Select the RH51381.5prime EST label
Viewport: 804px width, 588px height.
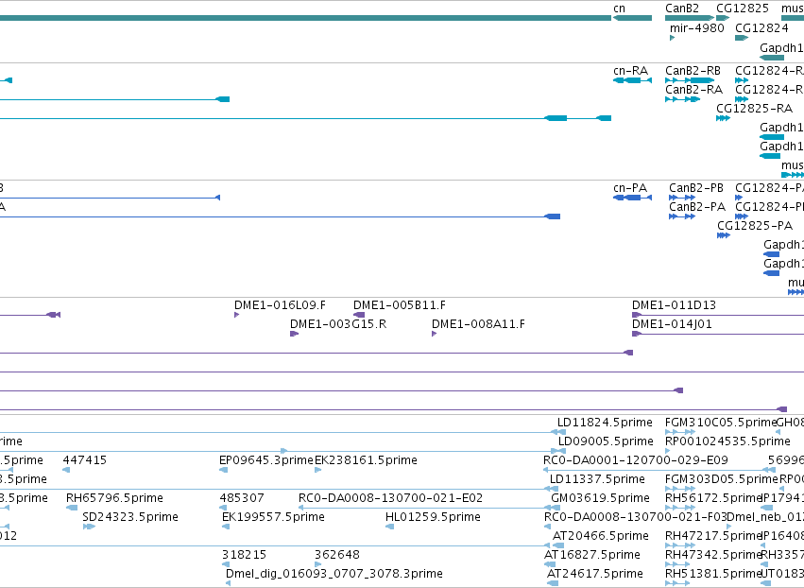tap(712, 574)
